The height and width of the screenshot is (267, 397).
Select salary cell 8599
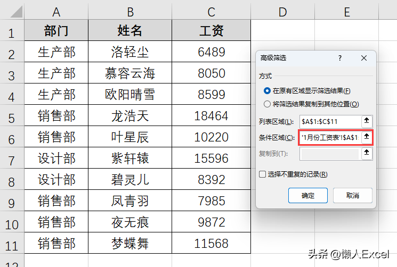point(211,94)
